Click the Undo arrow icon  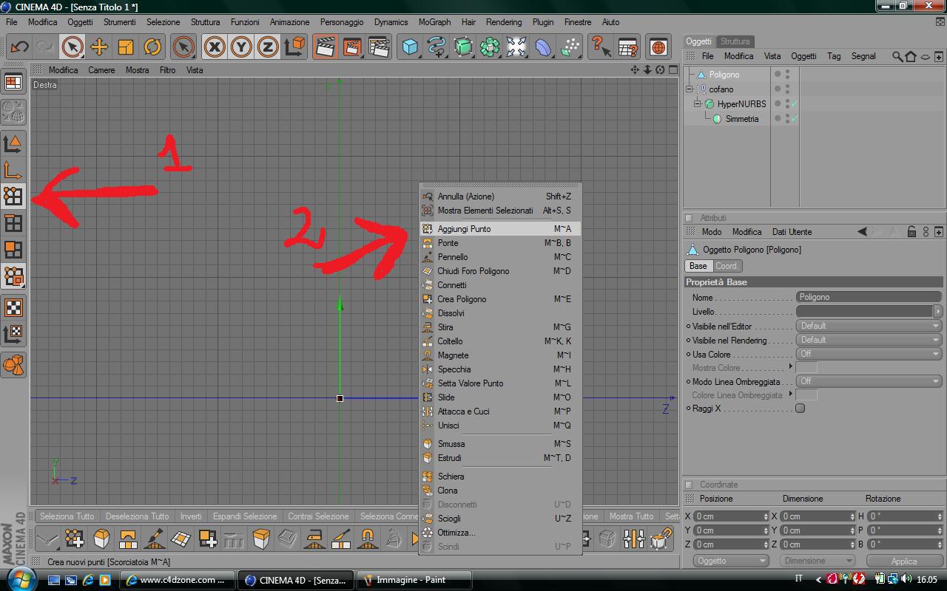tap(19, 47)
